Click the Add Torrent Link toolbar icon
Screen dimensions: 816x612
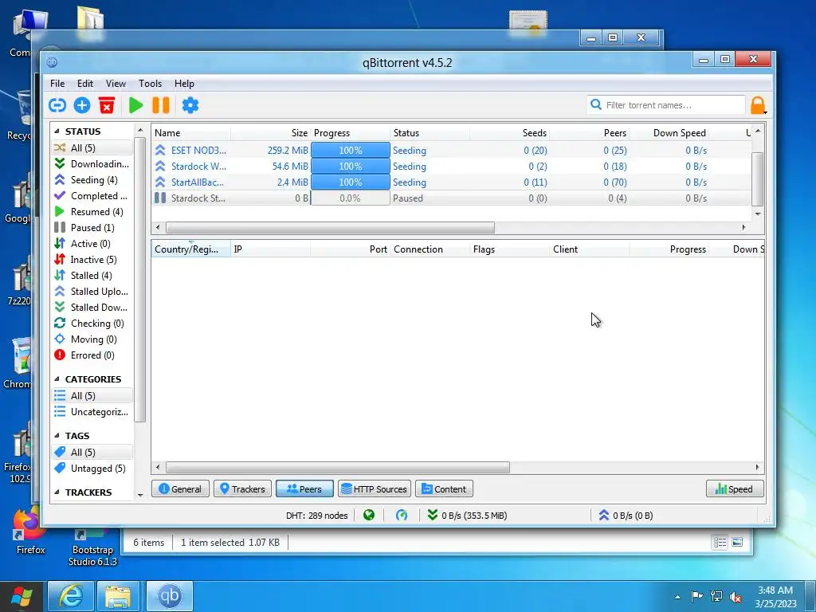click(x=57, y=105)
